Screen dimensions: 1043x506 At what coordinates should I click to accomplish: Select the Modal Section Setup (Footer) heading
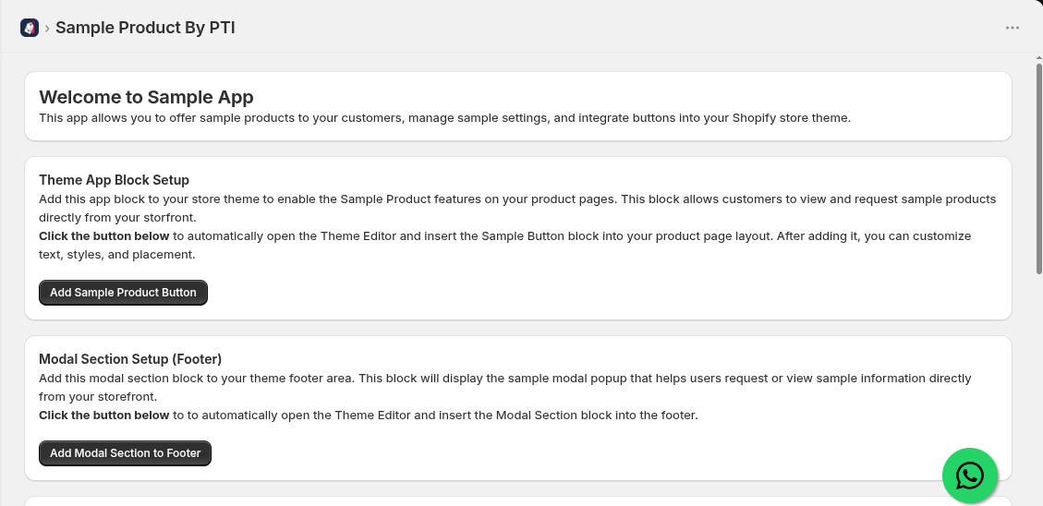click(130, 359)
